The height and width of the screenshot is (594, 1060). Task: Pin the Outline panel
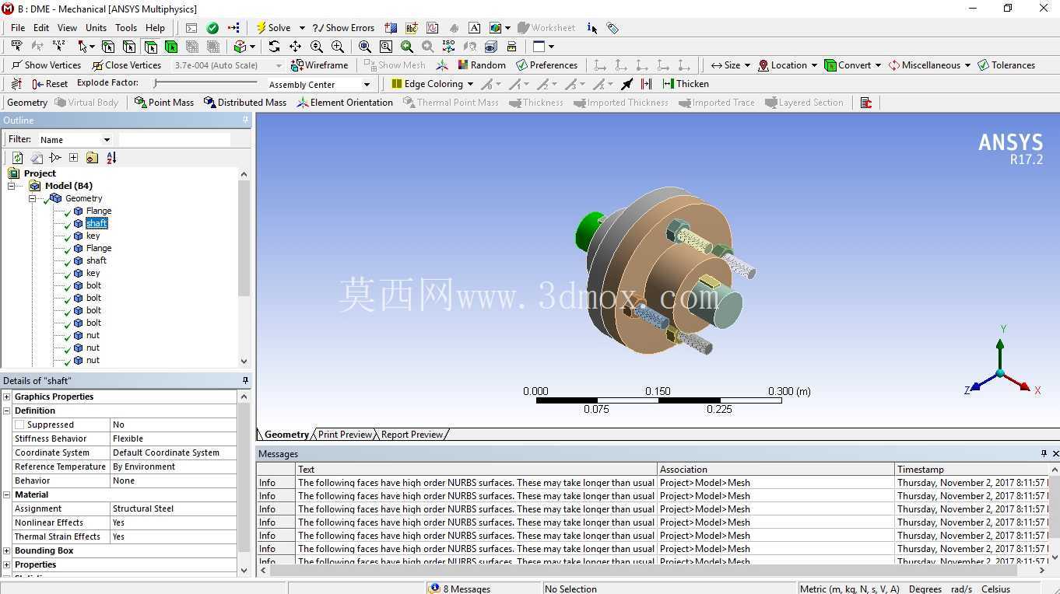point(245,120)
